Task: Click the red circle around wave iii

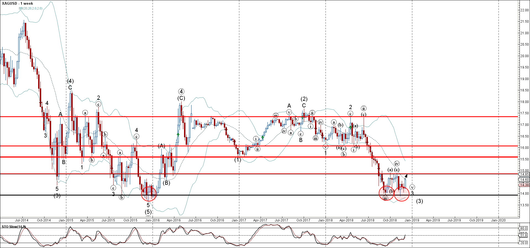Action: (386, 193)
